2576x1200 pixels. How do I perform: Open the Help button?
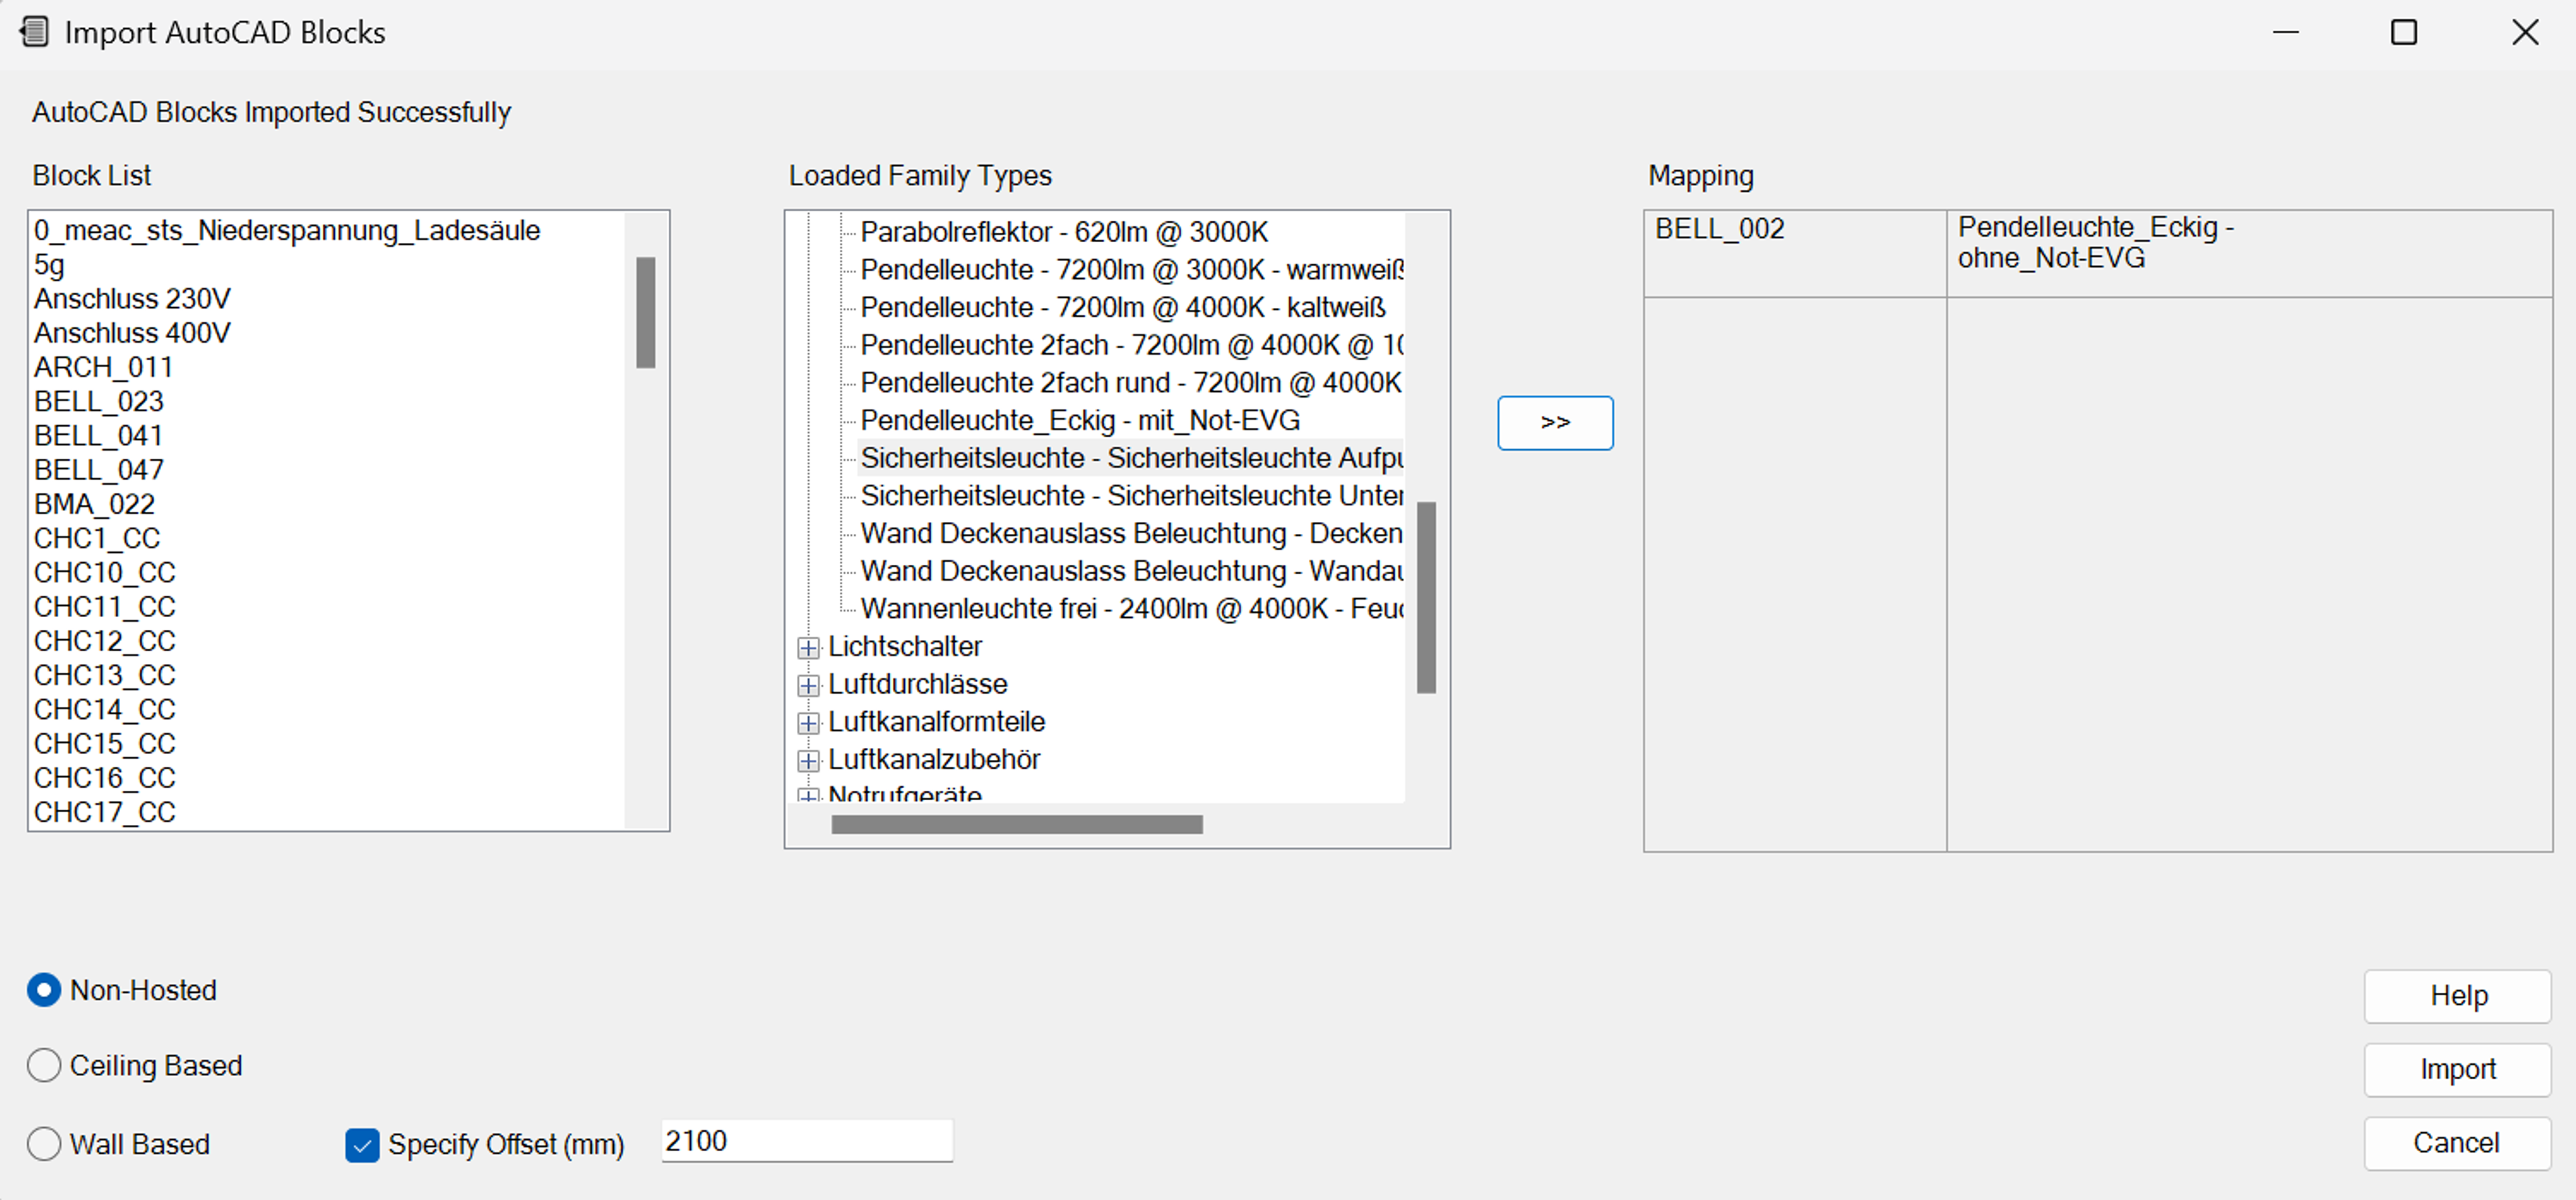tap(2456, 995)
